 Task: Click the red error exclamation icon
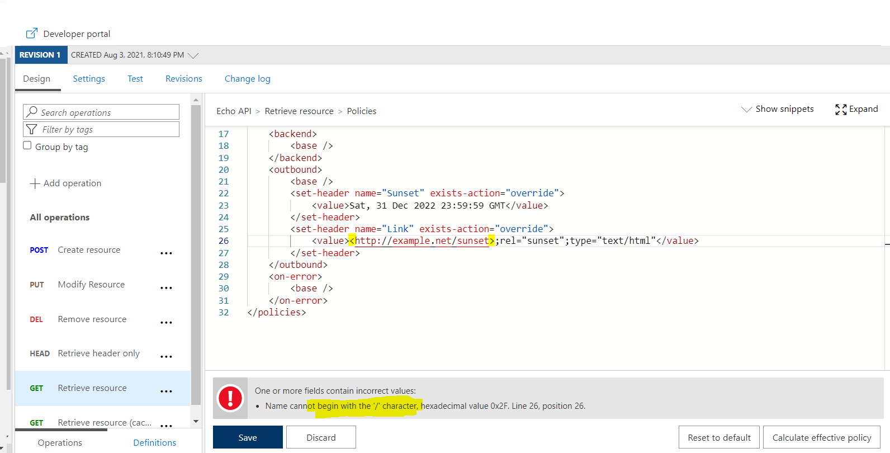pyautogui.click(x=230, y=398)
